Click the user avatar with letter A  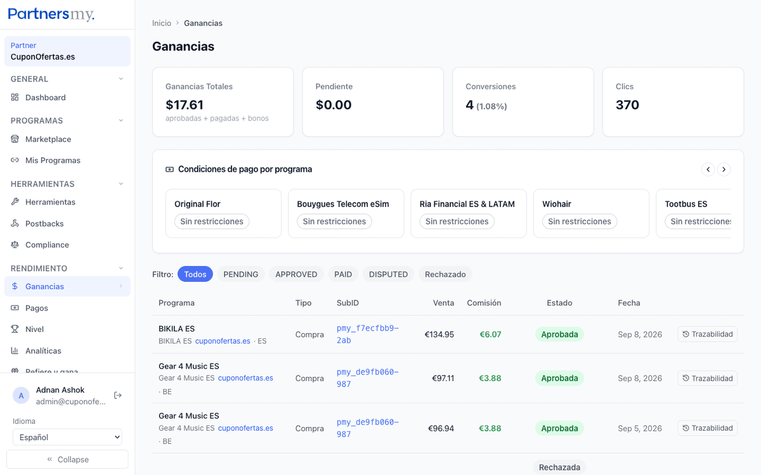[21, 395]
